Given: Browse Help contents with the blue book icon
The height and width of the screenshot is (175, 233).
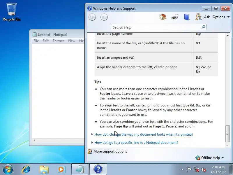Looking at the screenshot, I should [x=187, y=17].
